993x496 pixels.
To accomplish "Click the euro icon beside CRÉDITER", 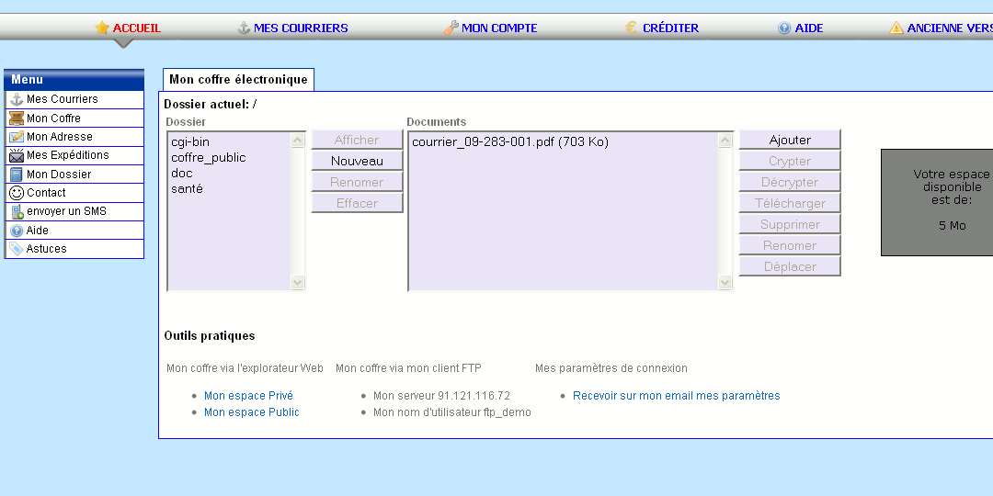I will (631, 28).
